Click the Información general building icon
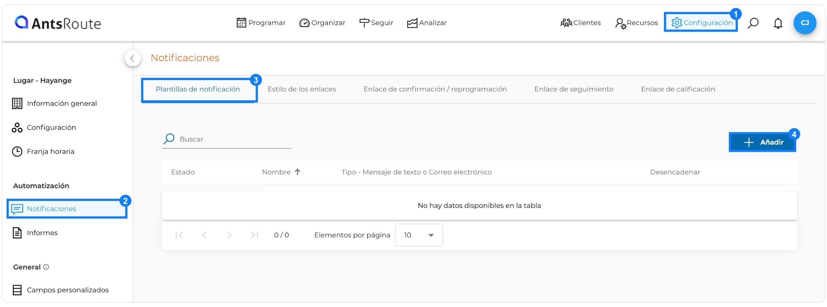827x307 pixels. click(x=17, y=103)
